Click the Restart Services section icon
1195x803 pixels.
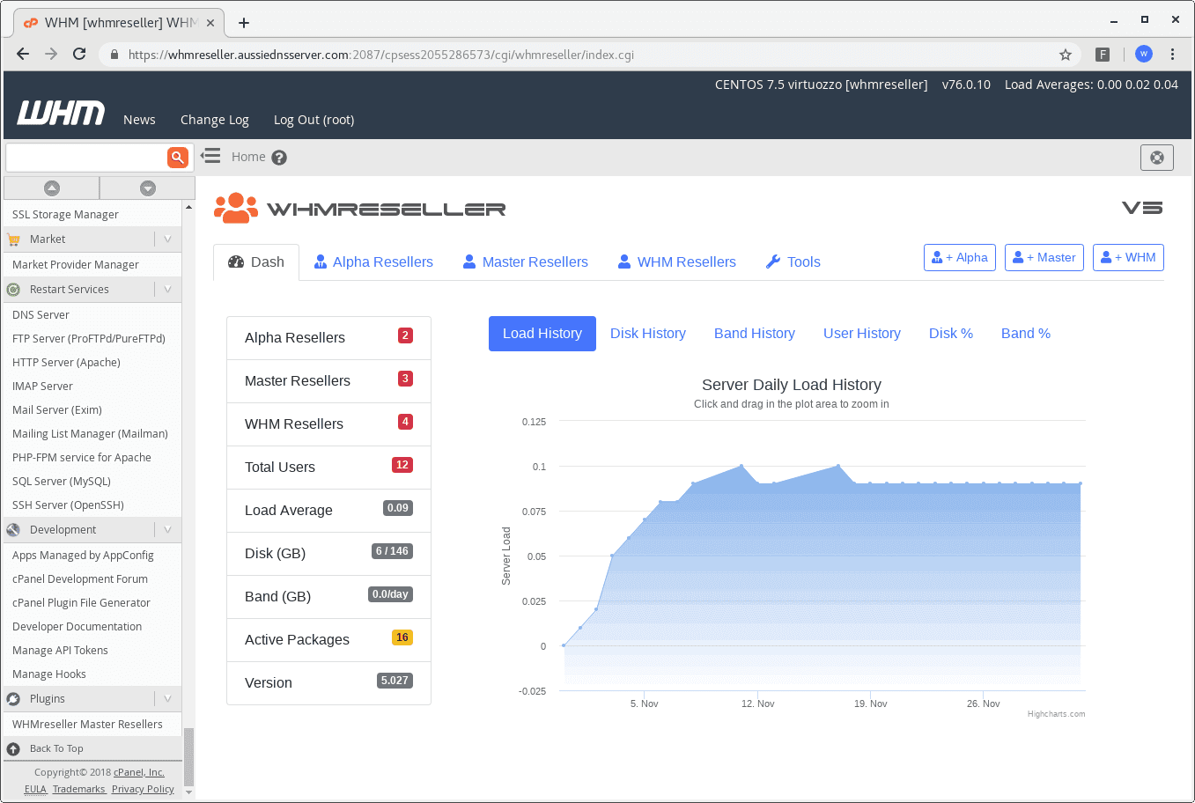pyautogui.click(x=13, y=290)
